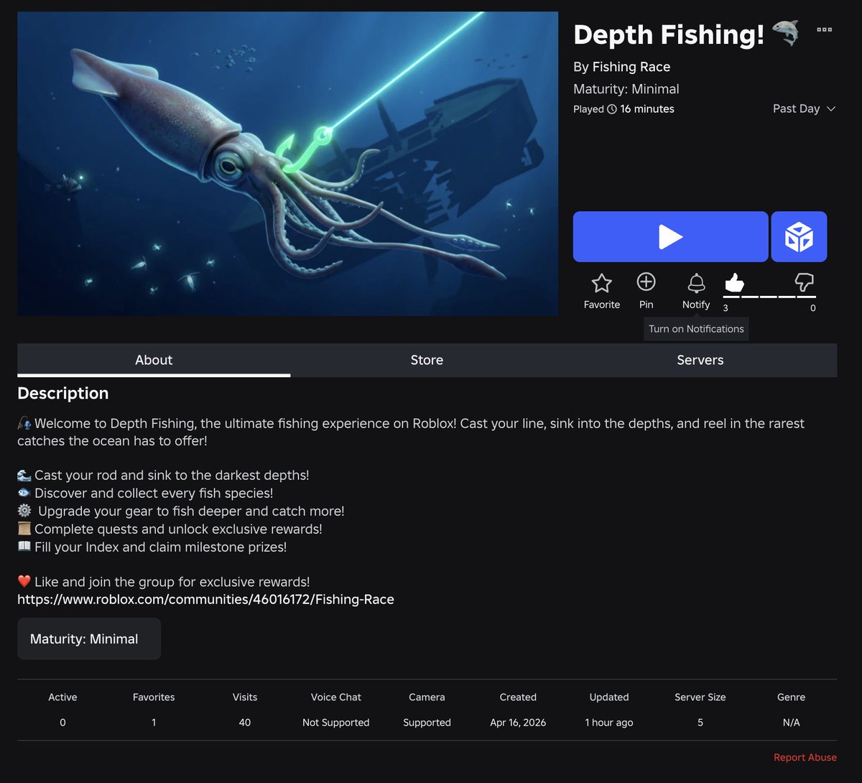Open in Roblox Studio cube button
The image size is (862, 783).
point(799,236)
